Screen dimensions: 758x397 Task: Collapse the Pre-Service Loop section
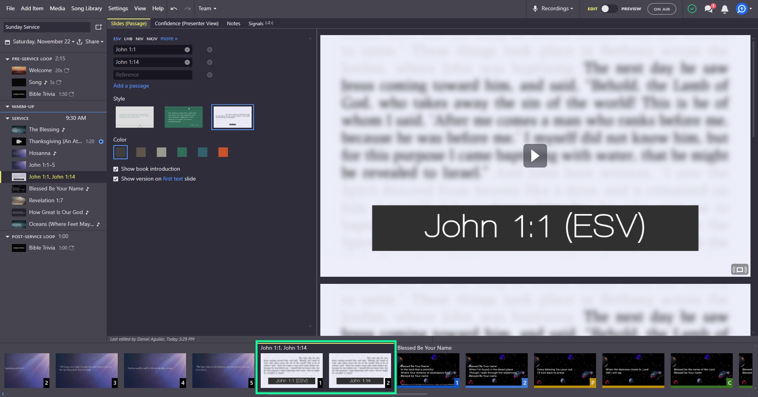[7, 59]
